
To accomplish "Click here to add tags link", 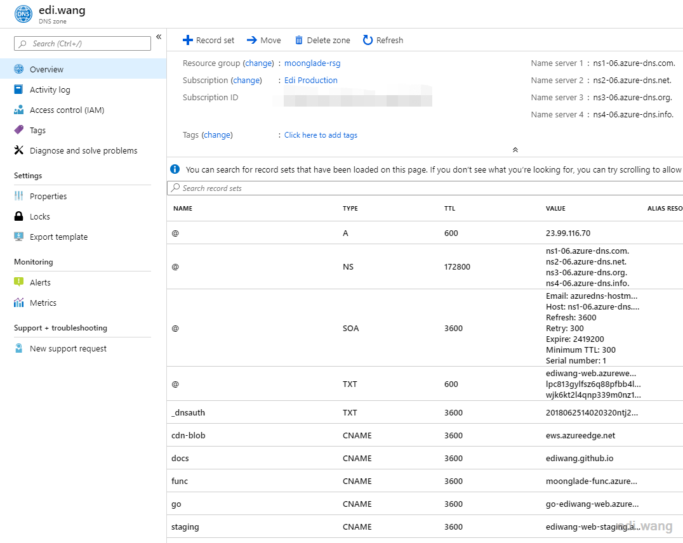I will click(x=321, y=135).
